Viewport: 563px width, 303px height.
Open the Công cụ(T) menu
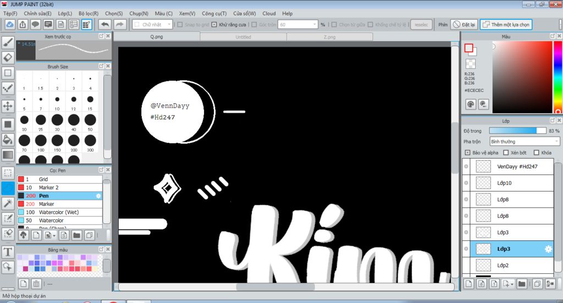tap(214, 13)
